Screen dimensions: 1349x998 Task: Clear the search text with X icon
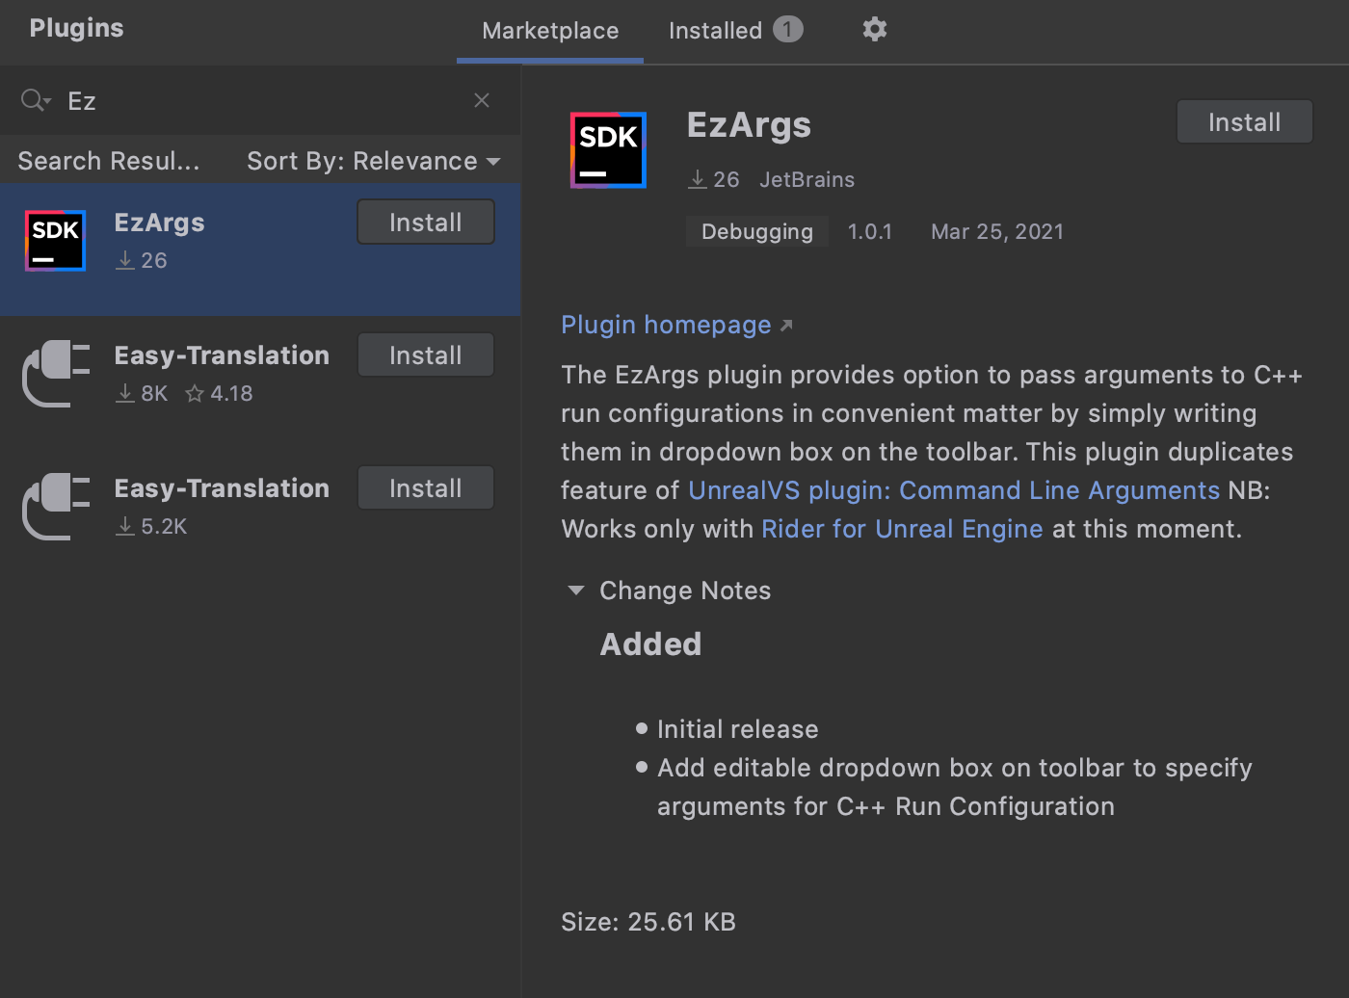(482, 100)
